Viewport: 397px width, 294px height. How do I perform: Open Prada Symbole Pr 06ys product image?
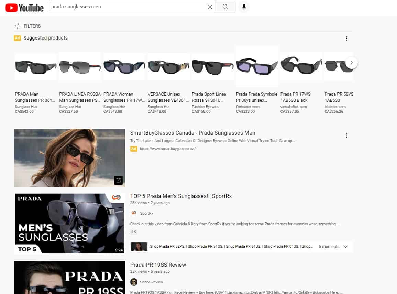click(257, 67)
